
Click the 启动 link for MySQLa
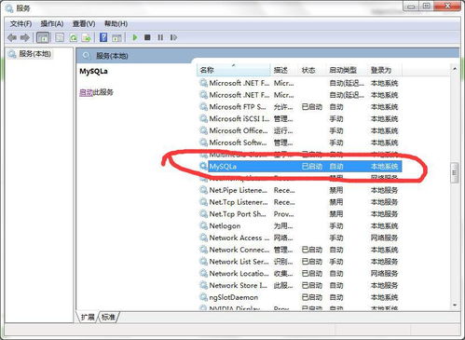(x=86, y=92)
